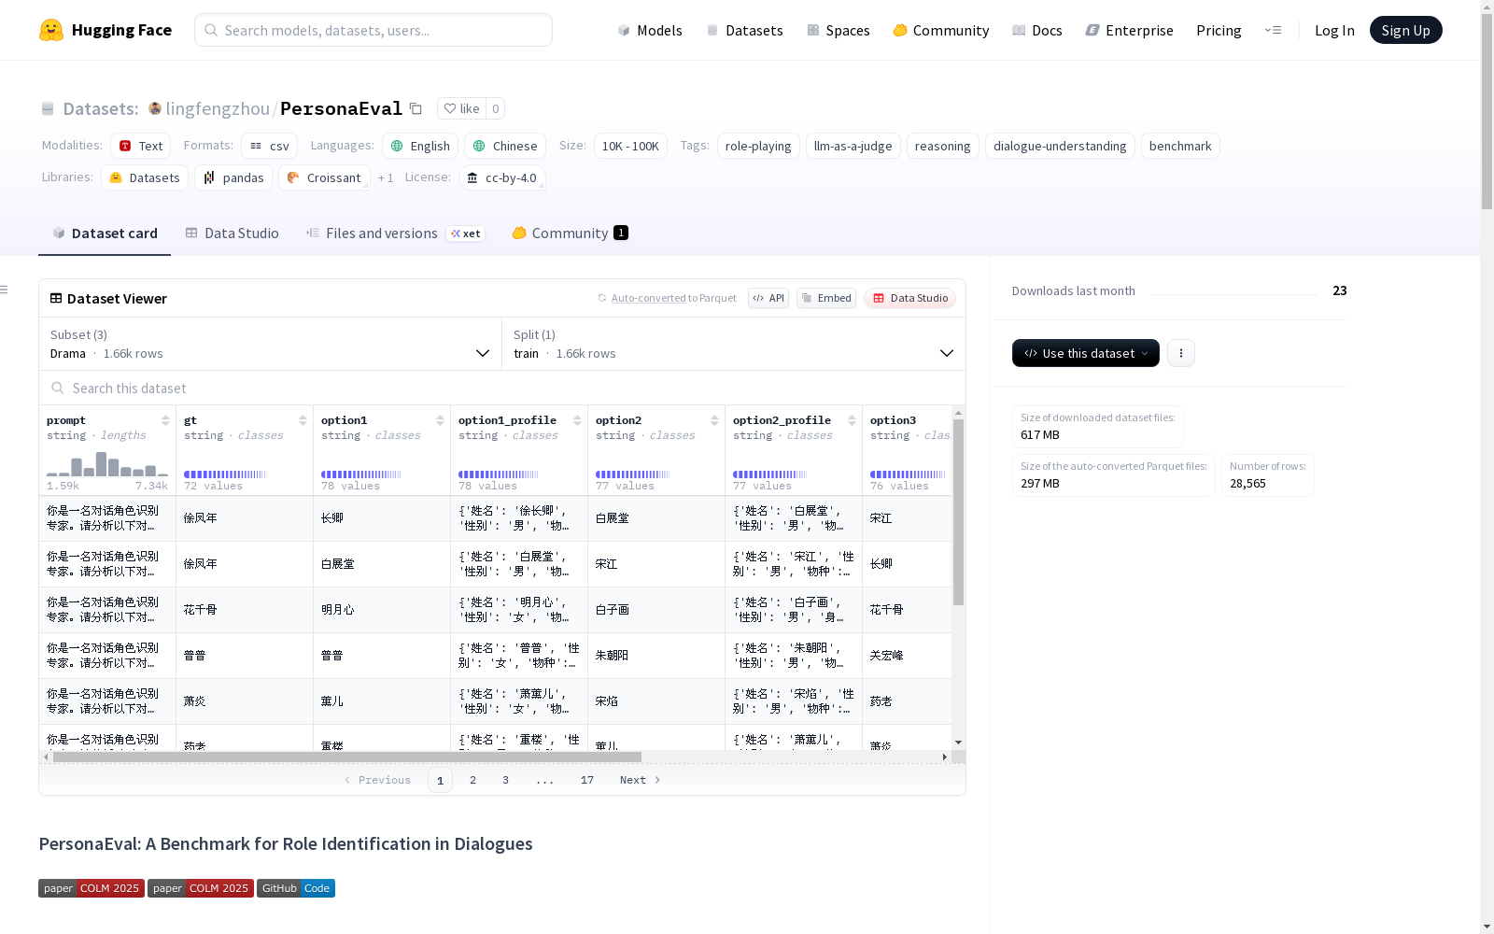Select the dialogue-understanding tag

pyautogui.click(x=1060, y=146)
